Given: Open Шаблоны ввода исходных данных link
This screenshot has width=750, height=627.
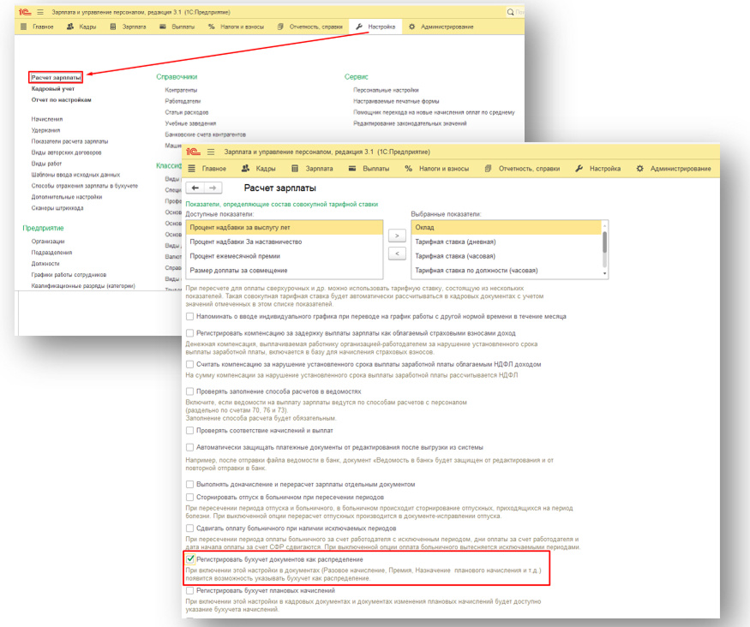Looking at the screenshot, I should pyautogui.click(x=75, y=175).
